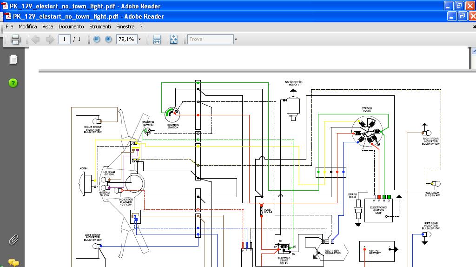Click the RIGHT REAR INDICATOR BULB label
The height and width of the screenshot is (267, 476).
(430, 141)
